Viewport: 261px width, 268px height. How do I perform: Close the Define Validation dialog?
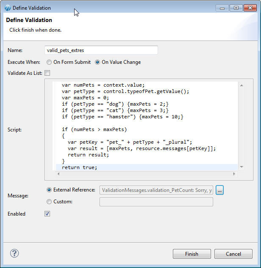click(x=249, y=8)
